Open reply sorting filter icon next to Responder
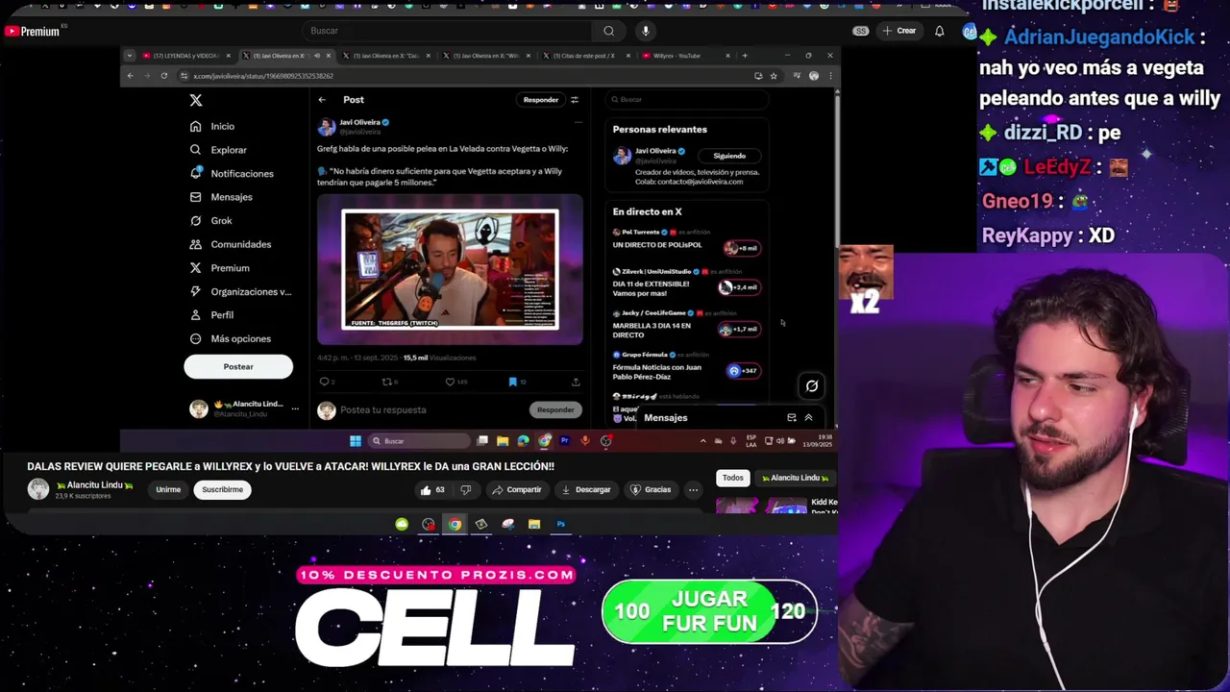Image resolution: width=1230 pixels, height=692 pixels. [x=575, y=100]
